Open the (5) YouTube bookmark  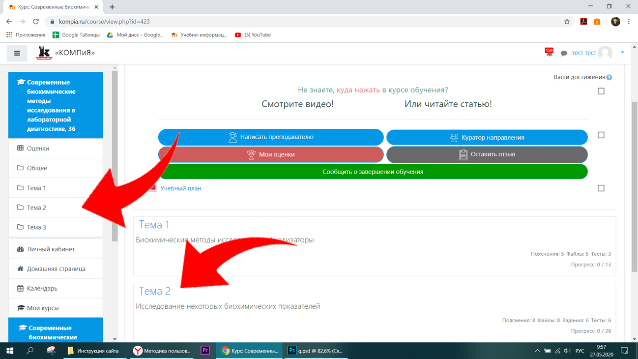pyautogui.click(x=253, y=35)
